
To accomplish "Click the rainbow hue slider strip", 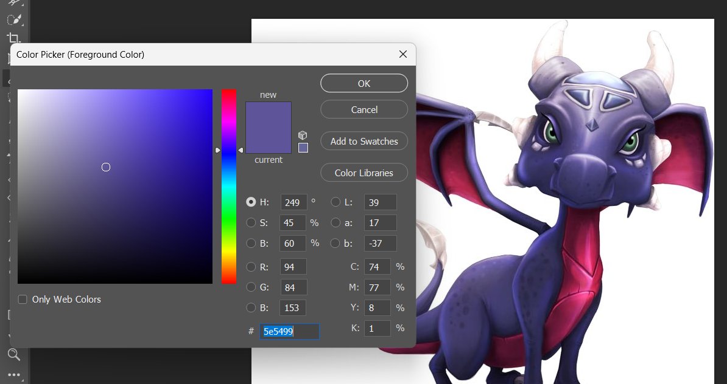I will (229, 187).
